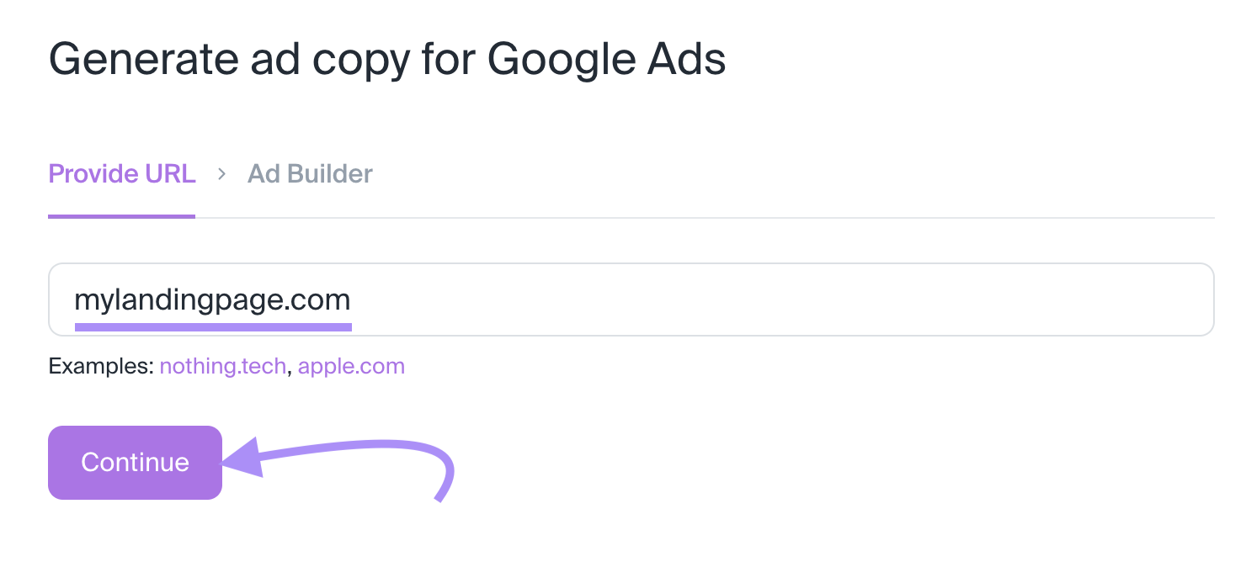Advance to Ad Builder via breadcrumb

pyautogui.click(x=309, y=174)
